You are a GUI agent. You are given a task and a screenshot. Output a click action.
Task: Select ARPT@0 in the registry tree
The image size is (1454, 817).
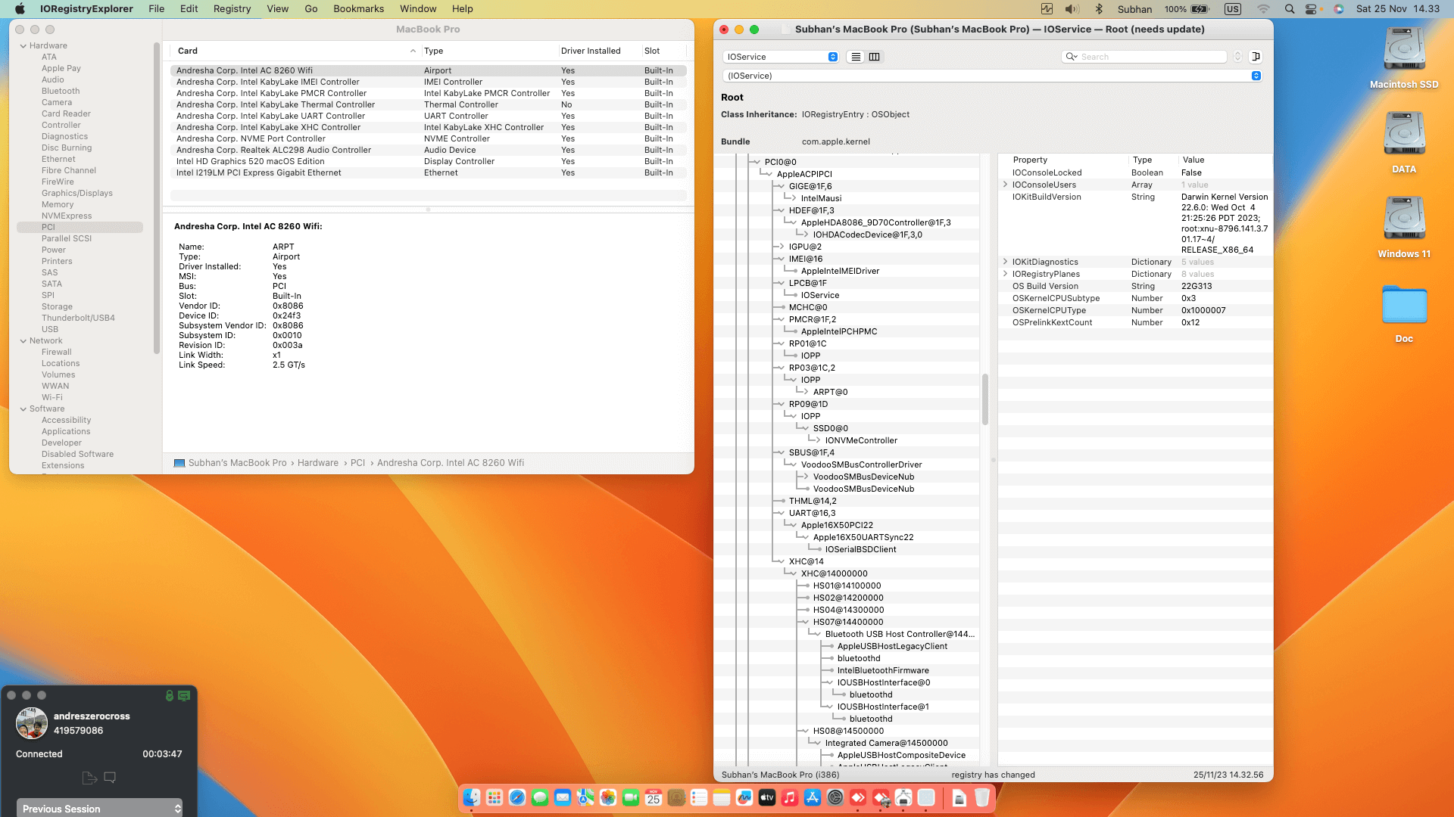[x=830, y=392]
